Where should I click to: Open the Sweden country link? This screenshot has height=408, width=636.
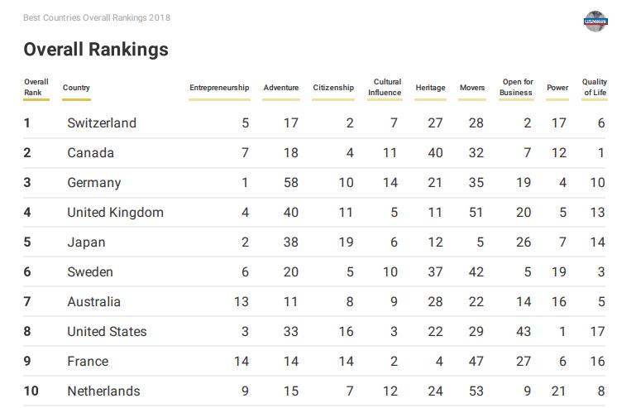[x=90, y=272]
